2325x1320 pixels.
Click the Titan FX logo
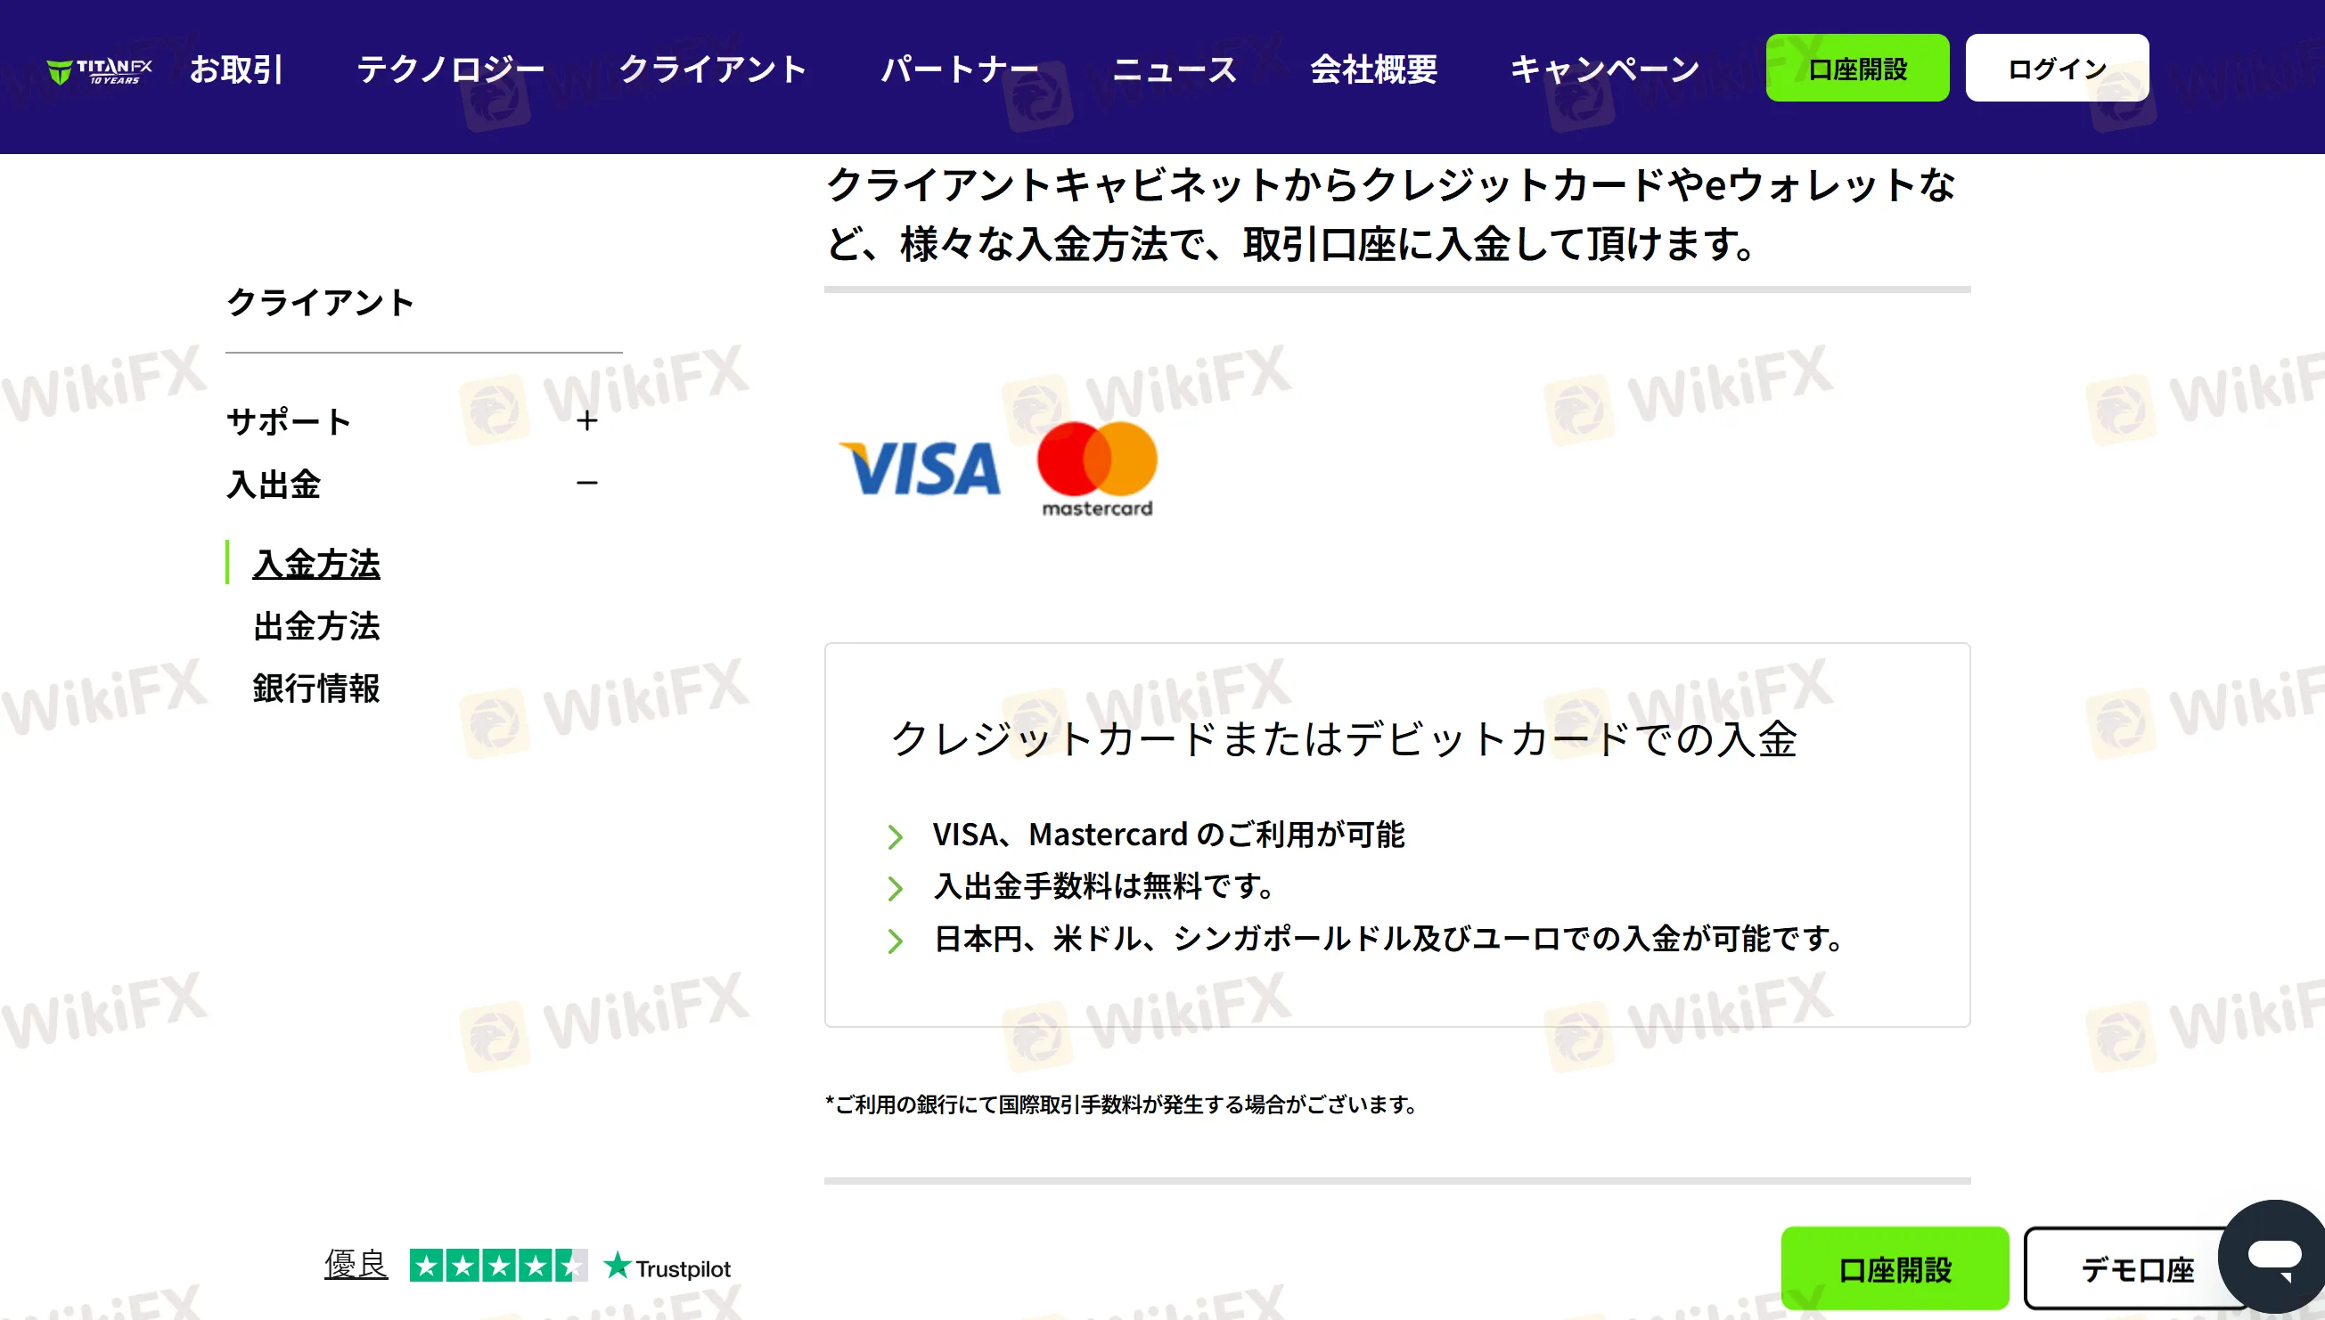(x=100, y=69)
